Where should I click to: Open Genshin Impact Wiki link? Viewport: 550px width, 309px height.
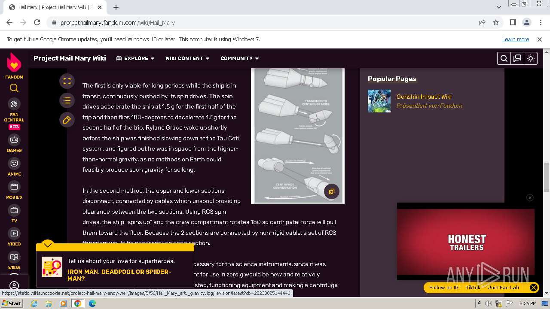pos(424,97)
